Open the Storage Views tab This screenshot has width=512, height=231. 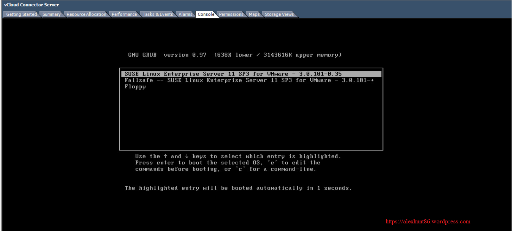[279, 14]
